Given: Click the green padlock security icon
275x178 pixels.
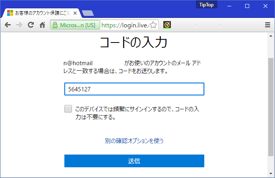Looking at the screenshot, I should tap(55, 25).
